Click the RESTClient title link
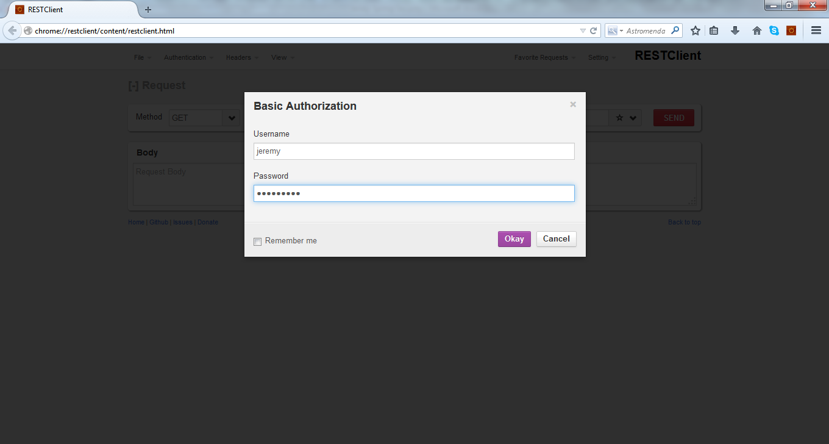829x444 pixels. click(x=667, y=56)
